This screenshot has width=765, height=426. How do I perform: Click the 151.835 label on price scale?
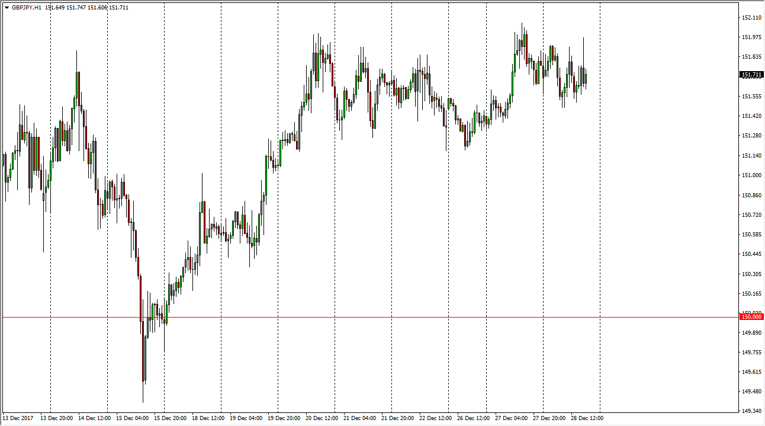click(751, 57)
